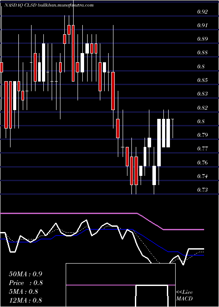Click the 0.89 price axis label

click(202, 39)
